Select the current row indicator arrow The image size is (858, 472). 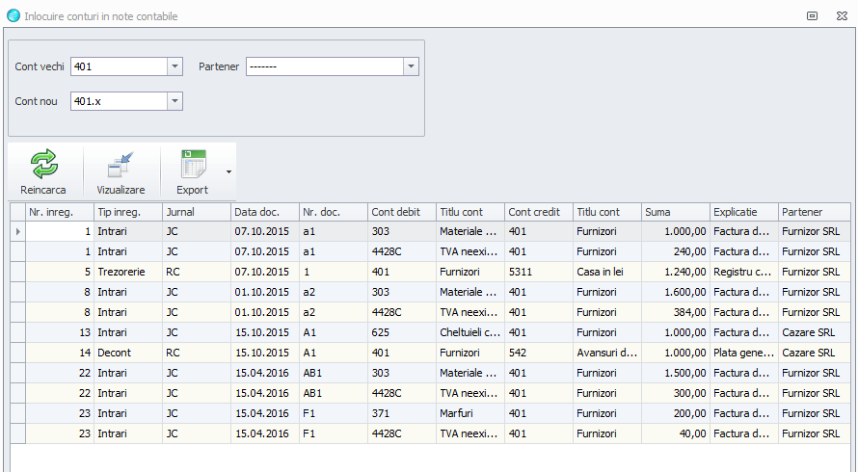coord(18,231)
